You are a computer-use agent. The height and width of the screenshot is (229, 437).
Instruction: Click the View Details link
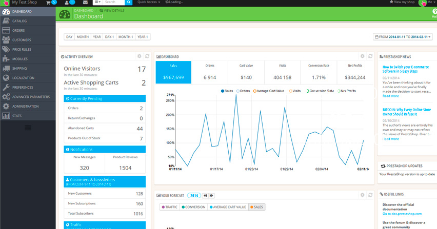[112, 11]
